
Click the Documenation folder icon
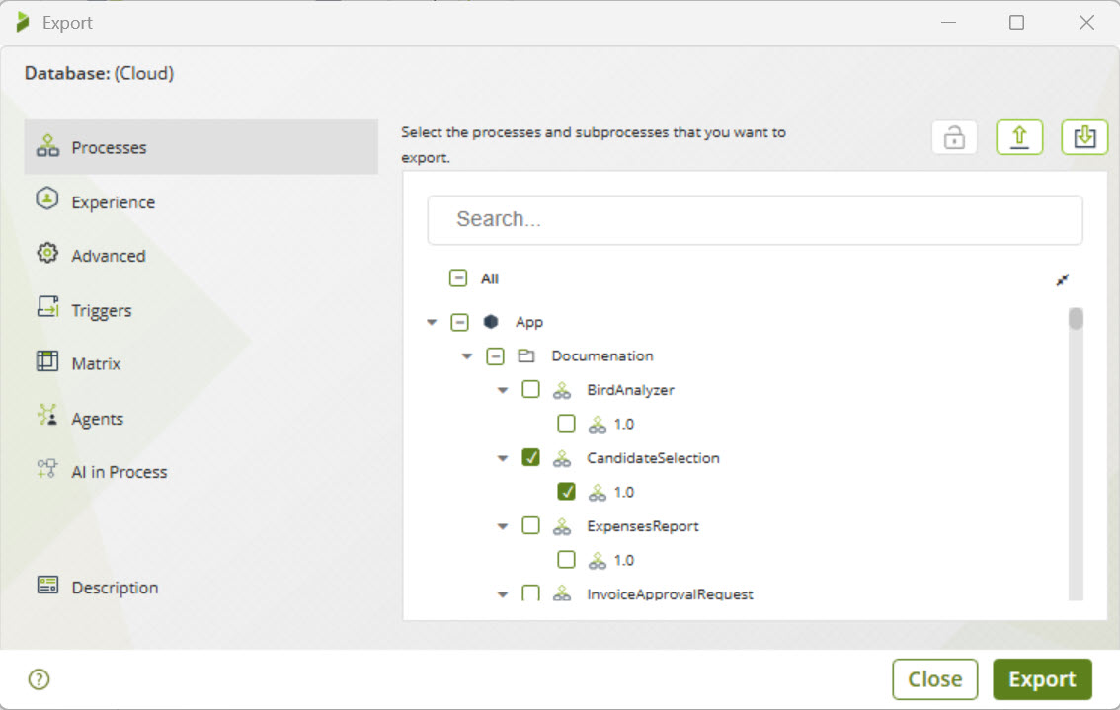click(526, 355)
